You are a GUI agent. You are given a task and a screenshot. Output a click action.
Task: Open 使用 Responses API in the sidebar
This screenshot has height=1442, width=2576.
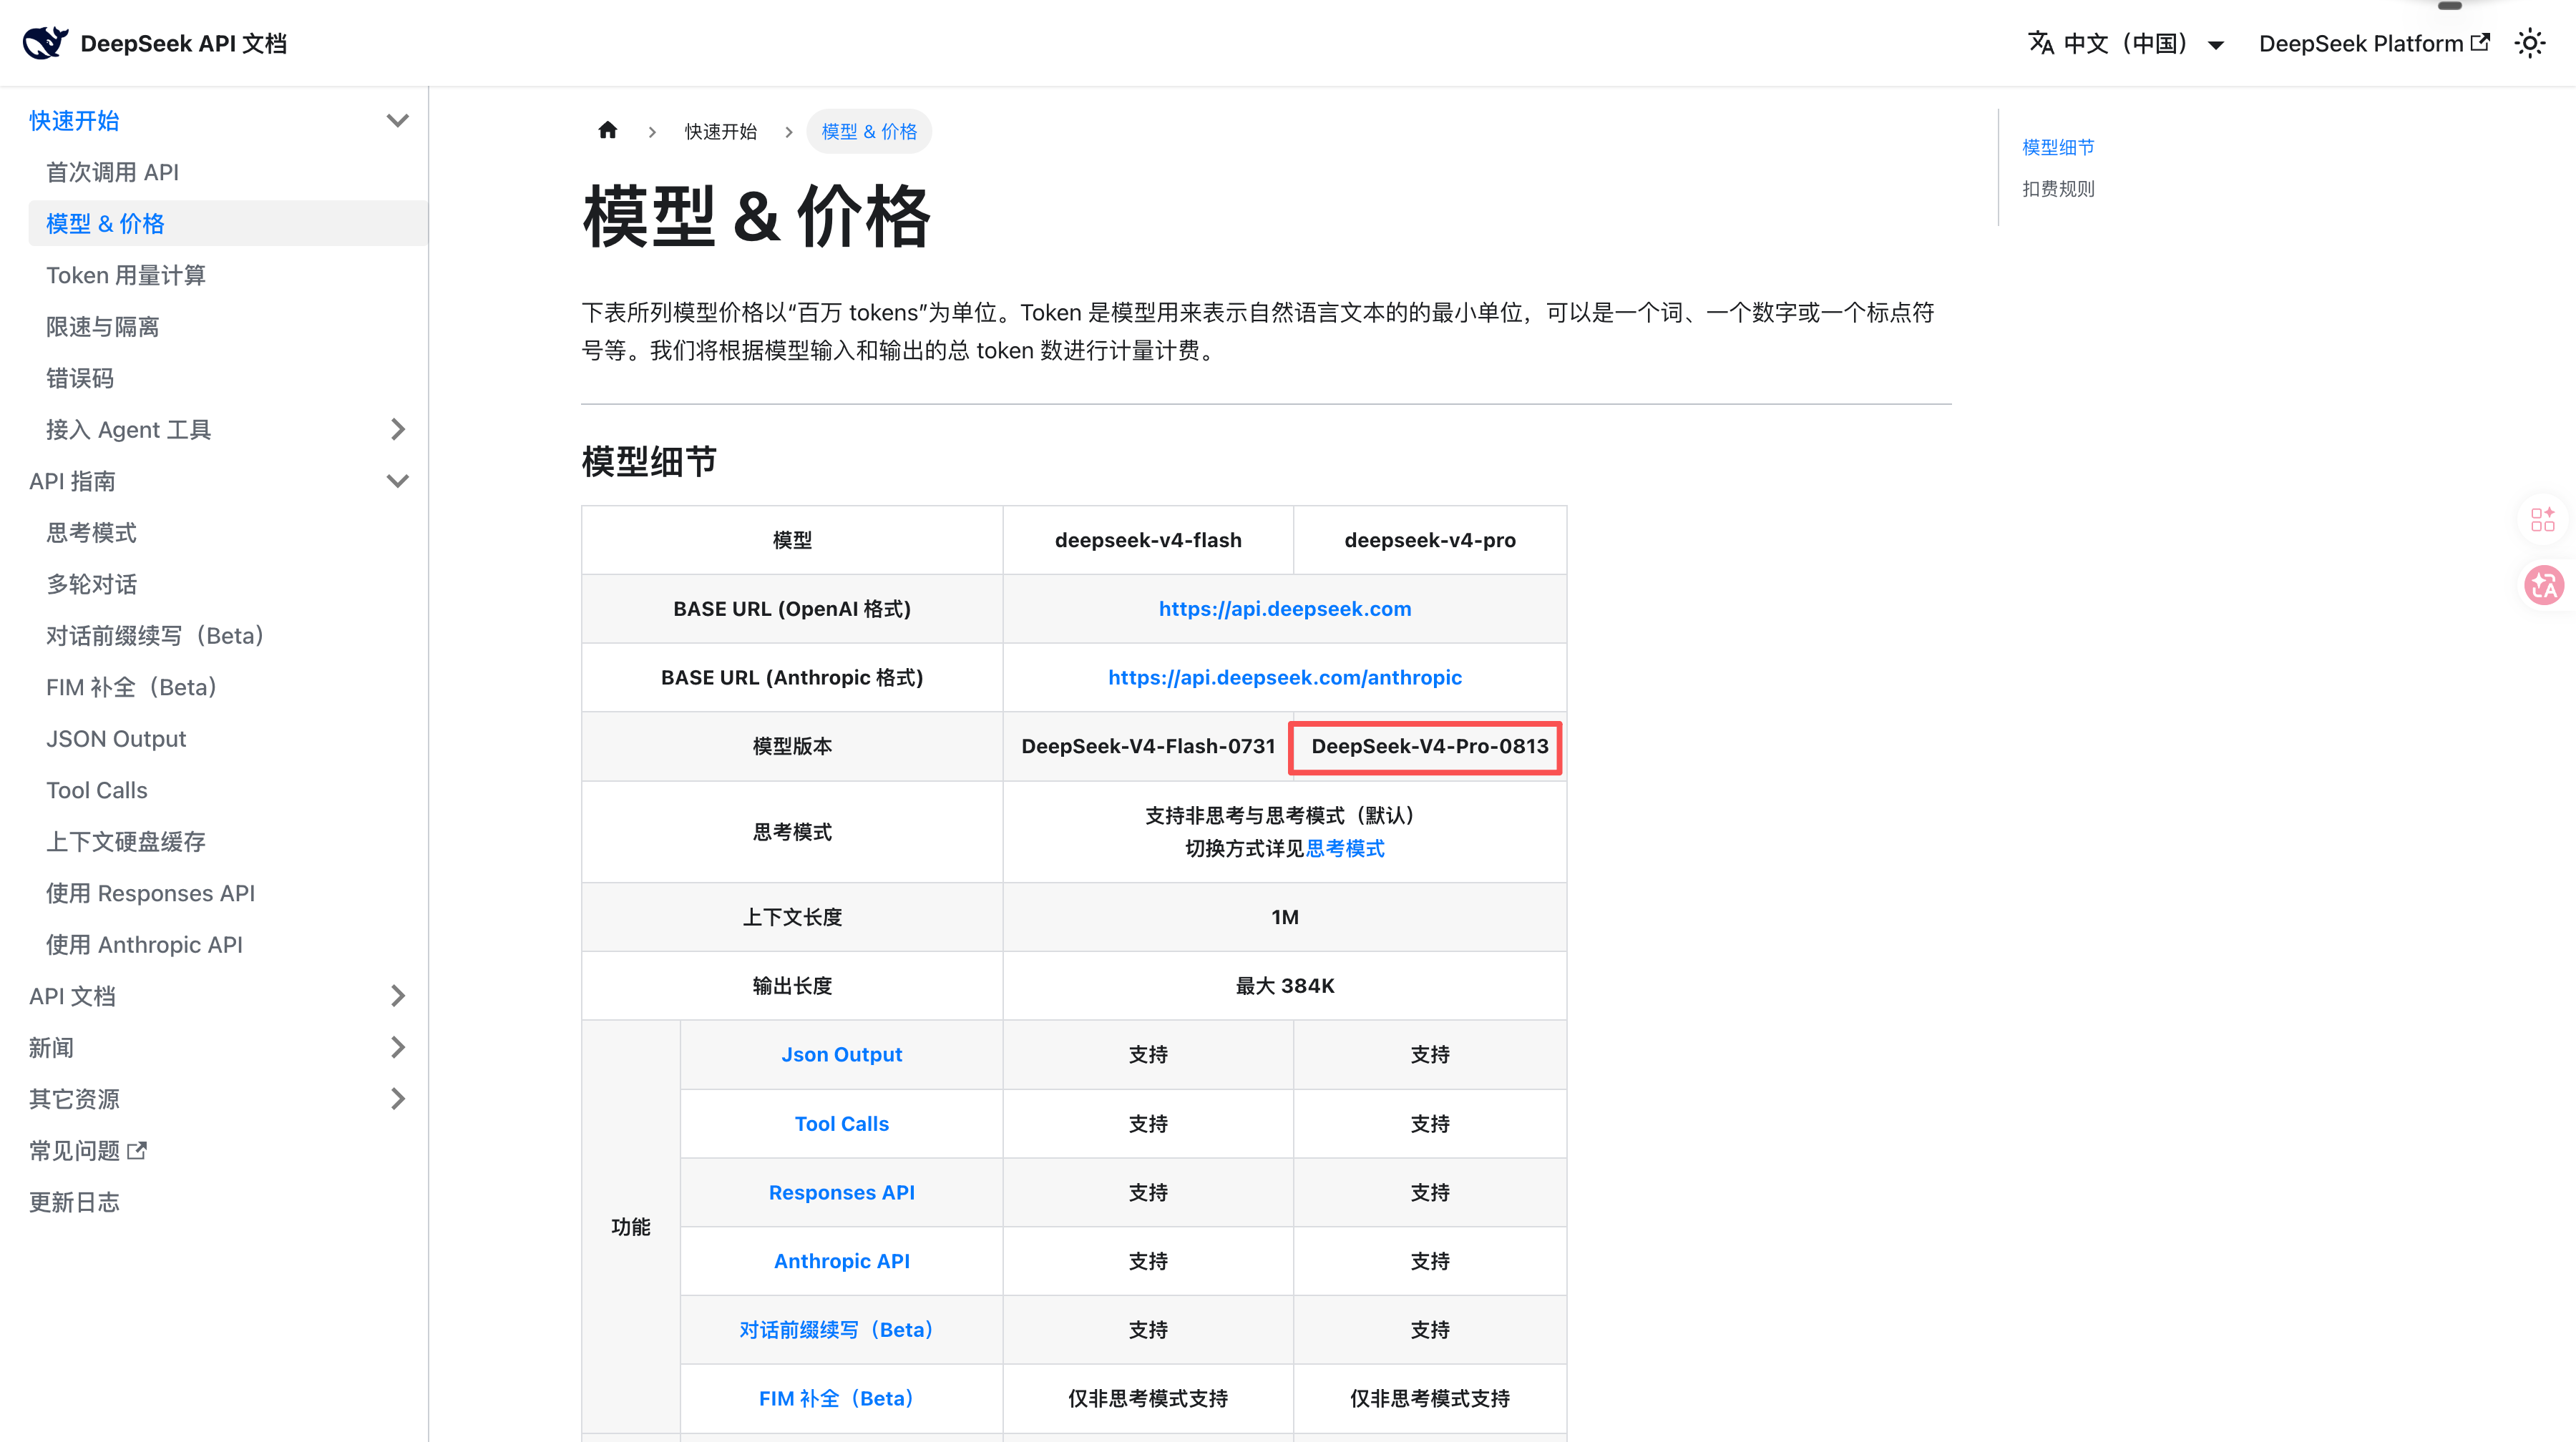pyautogui.click(x=151, y=893)
